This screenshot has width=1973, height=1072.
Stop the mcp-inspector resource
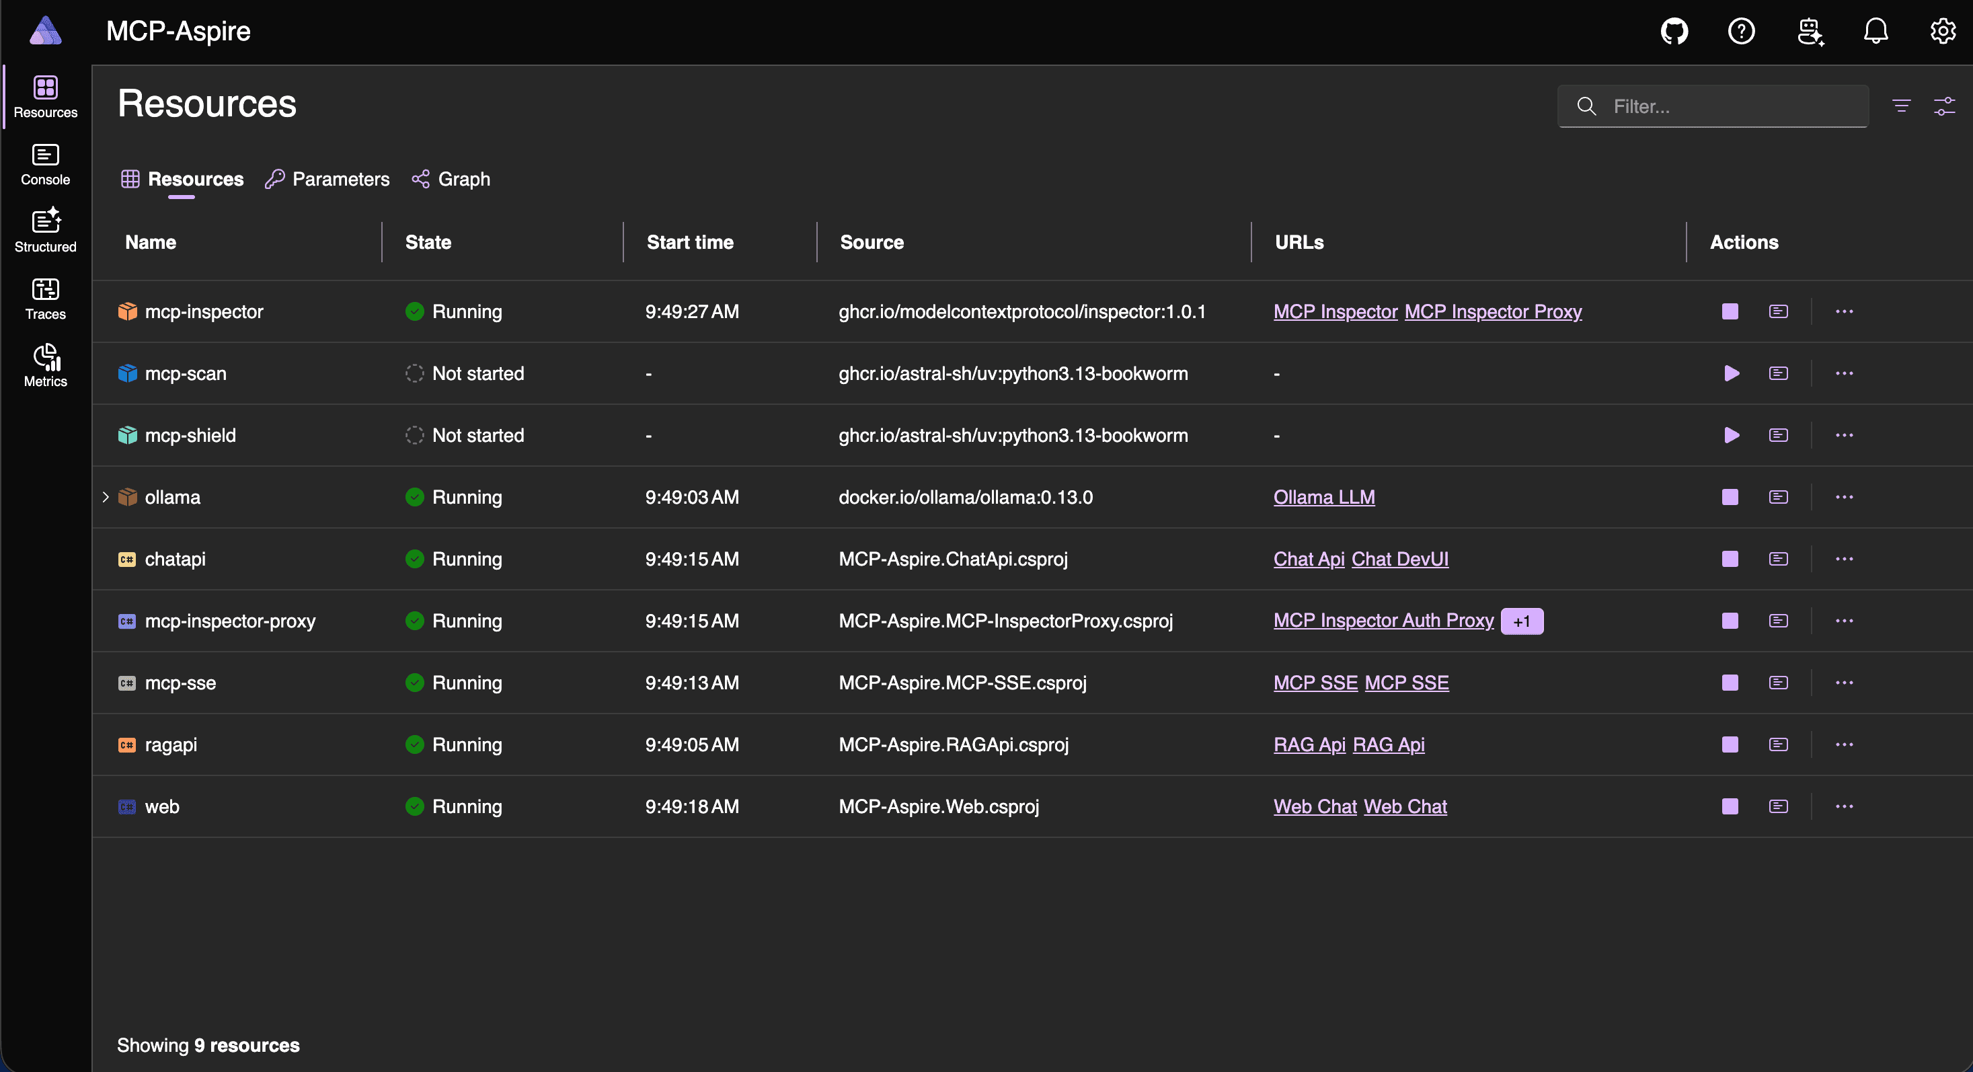coord(1730,311)
